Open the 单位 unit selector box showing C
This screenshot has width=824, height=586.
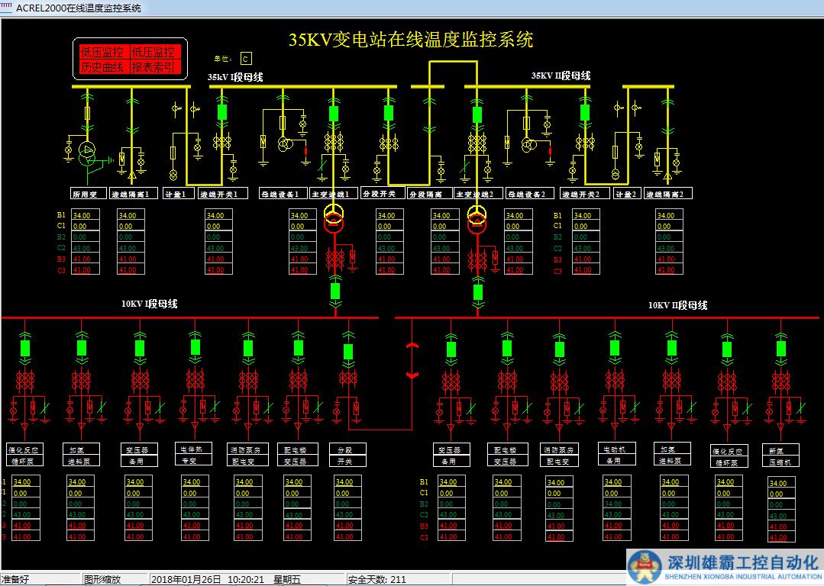coord(245,59)
